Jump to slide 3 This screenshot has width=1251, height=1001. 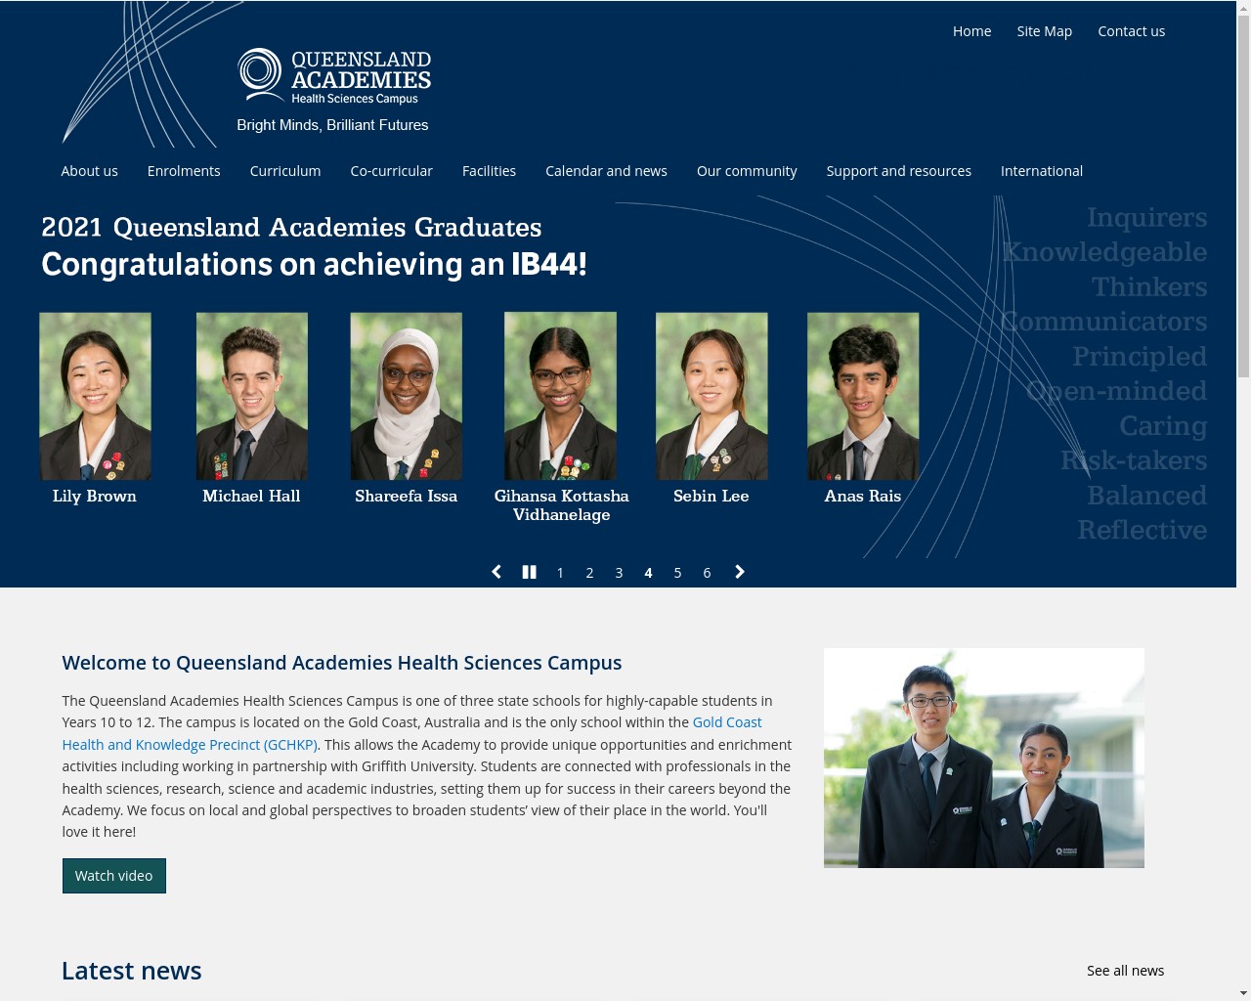click(619, 573)
